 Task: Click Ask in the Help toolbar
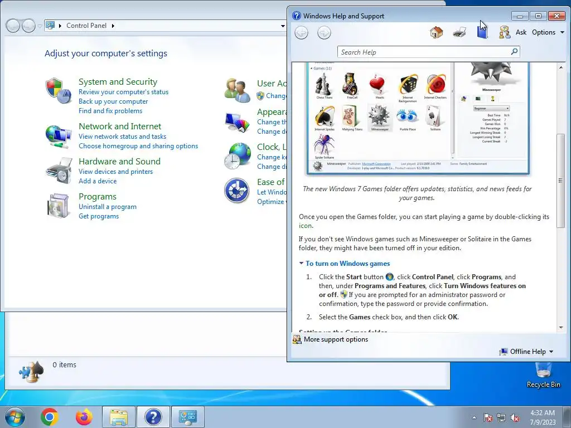[521, 32]
